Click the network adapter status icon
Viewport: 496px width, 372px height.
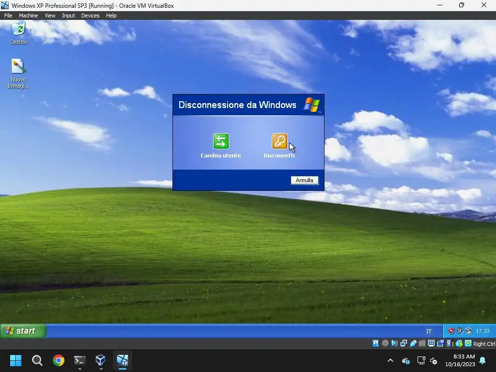pos(403,343)
